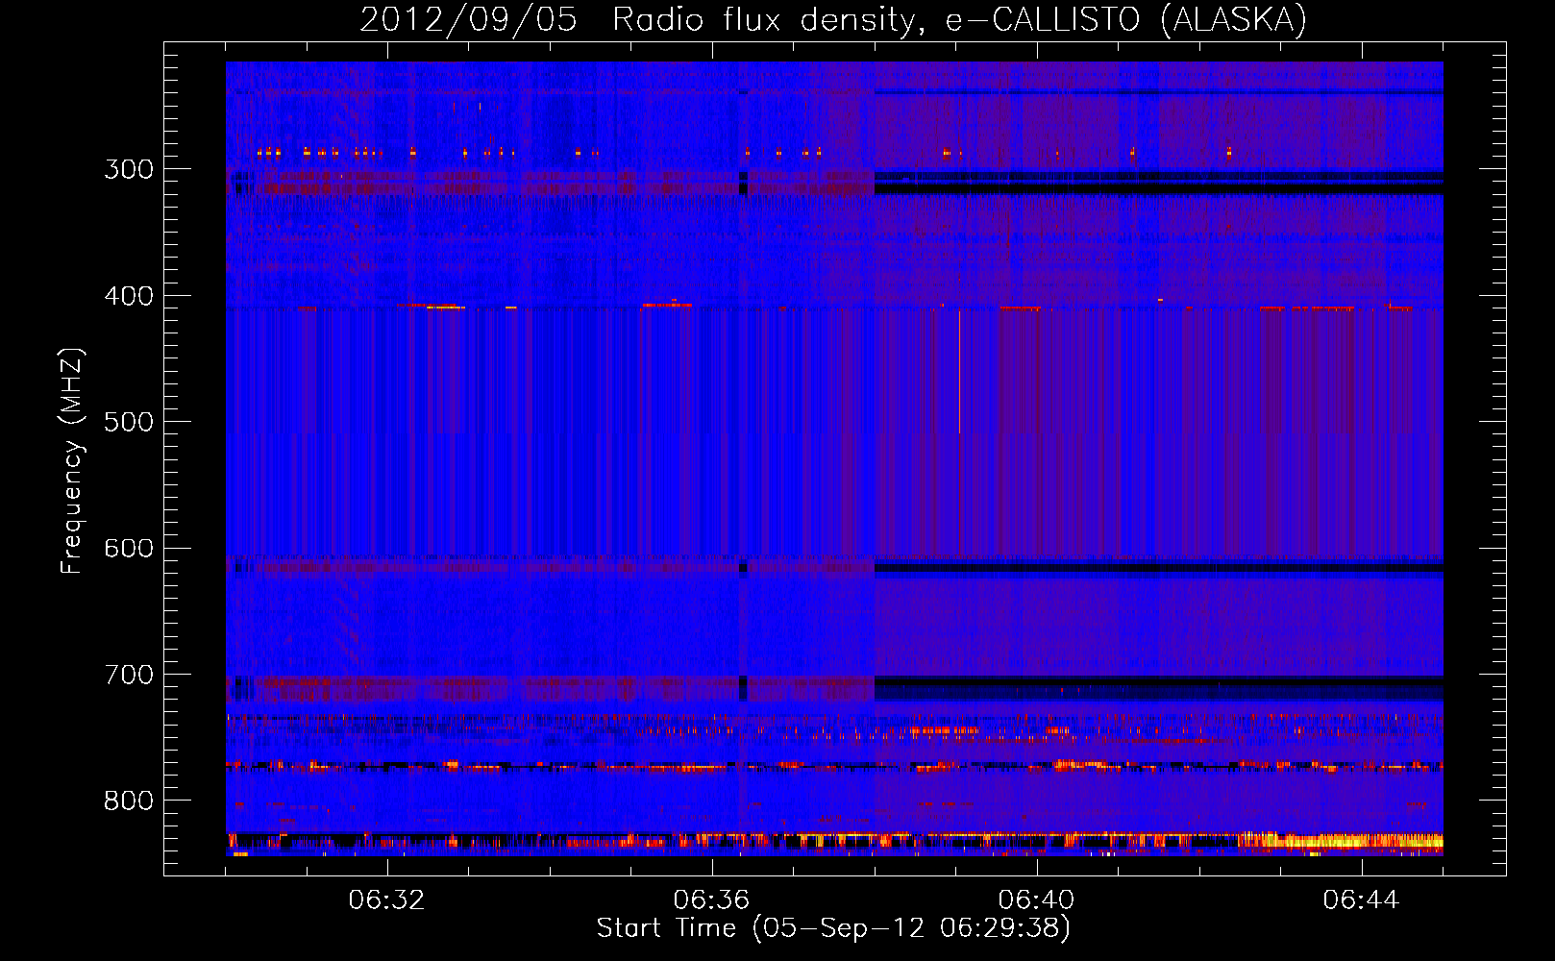Click the 06:40 time tick label
Screen dimensions: 1555x961
coord(1037,900)
